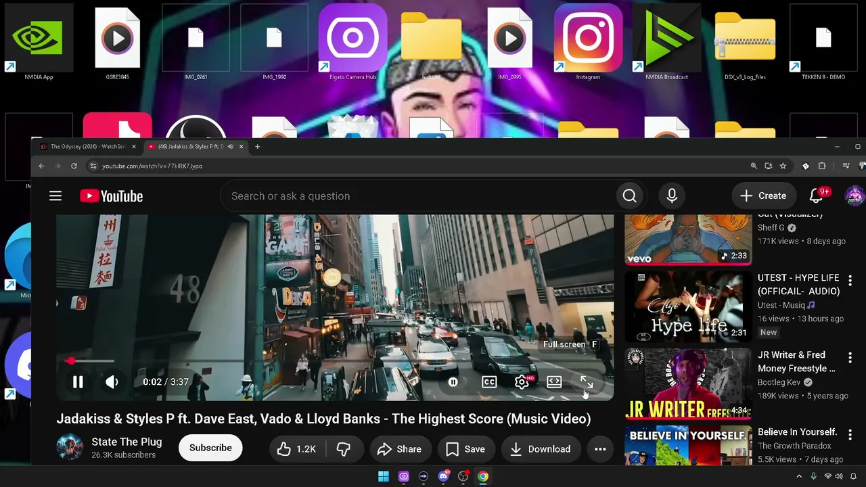Open the YouTube guide hamburger menu
The image size is (866, 487).
(55, 196)
